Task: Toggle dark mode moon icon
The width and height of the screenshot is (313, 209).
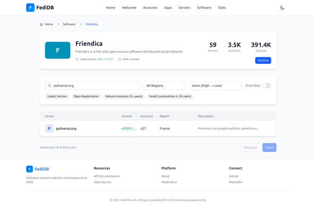Action: pos(282,8)
